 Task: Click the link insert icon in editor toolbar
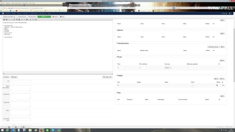point(14,19)
